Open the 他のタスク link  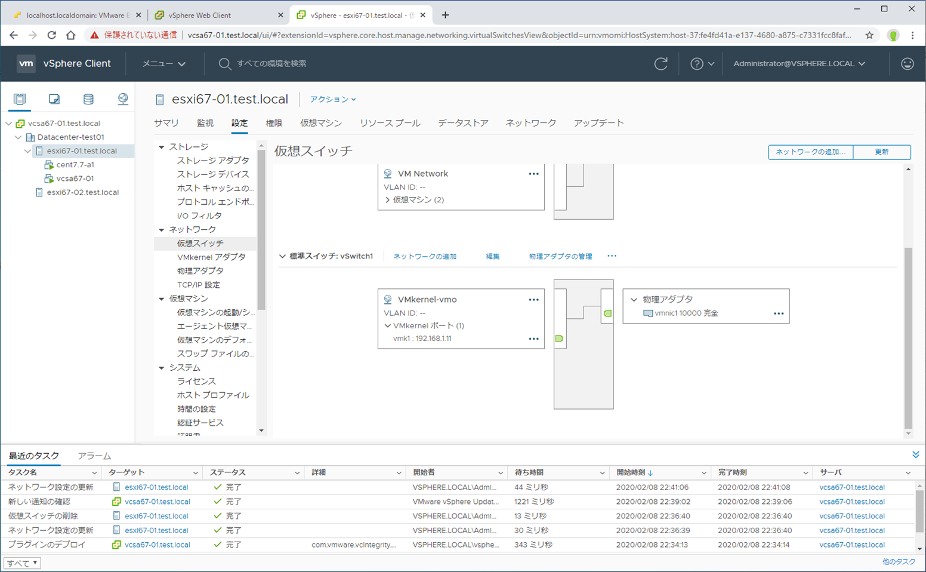(899, 562)
